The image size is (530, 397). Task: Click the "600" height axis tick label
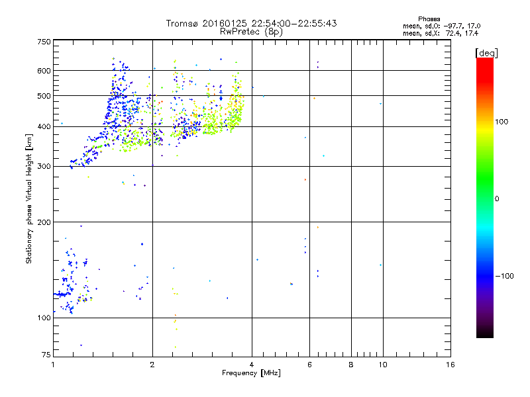pyautogui.click(x=44, y=71)
